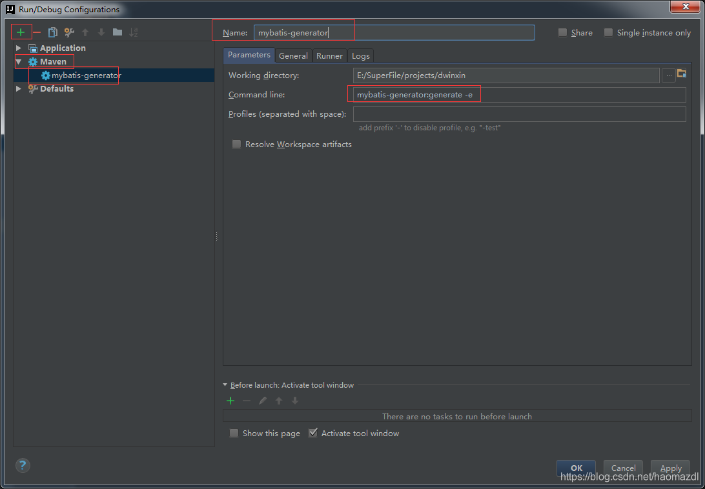Viewport: 705px width, 489px height.
Task: Click the Apply button
Action: point(671,468)
